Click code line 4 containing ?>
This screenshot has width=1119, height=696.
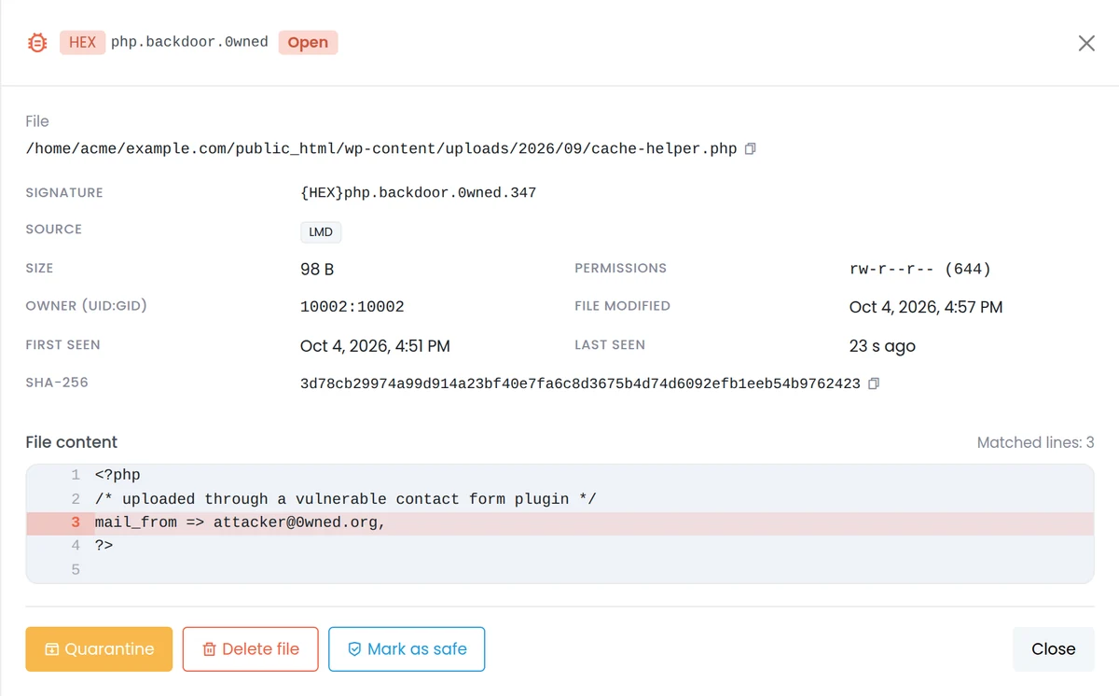click(559, 546)
